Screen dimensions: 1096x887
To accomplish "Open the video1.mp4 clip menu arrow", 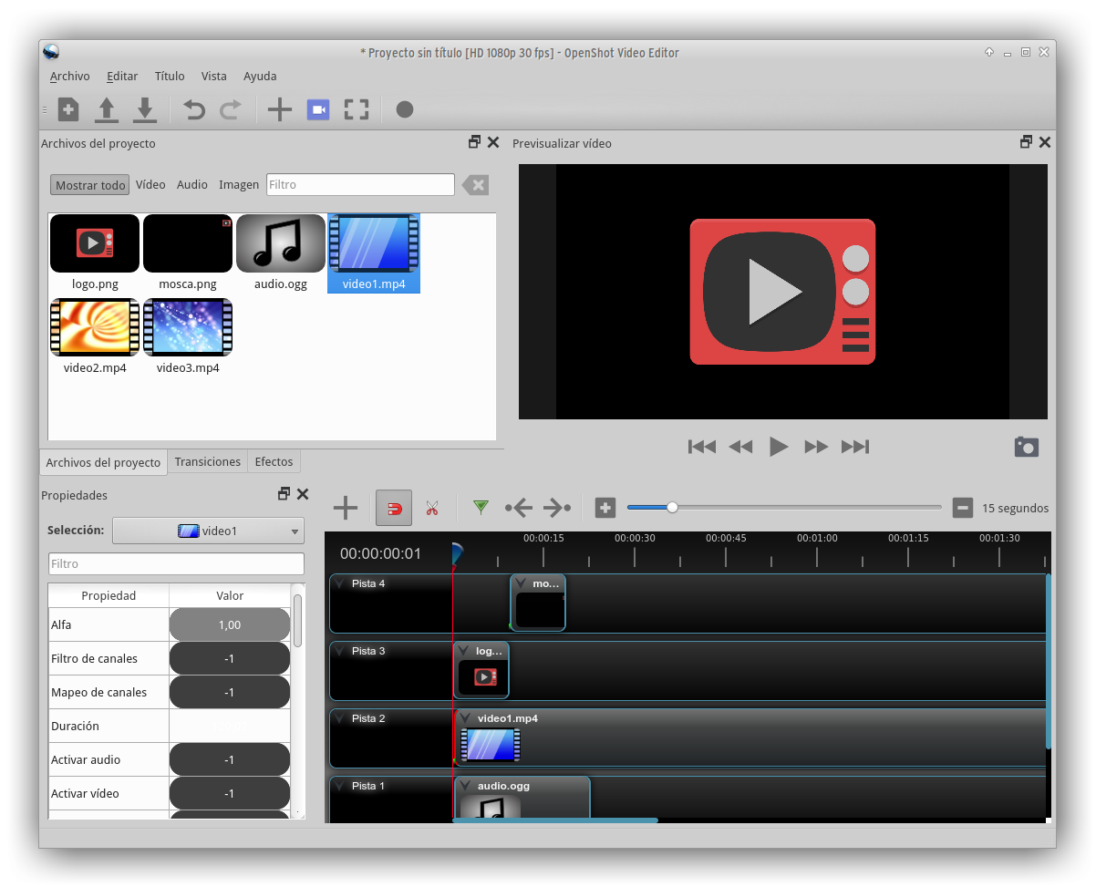I will coord(464,718).
